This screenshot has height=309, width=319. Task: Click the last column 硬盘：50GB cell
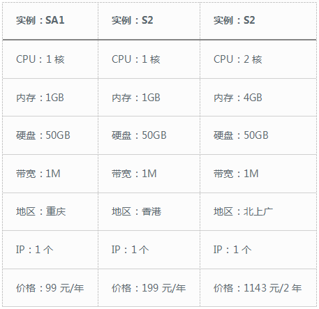[258, 135]
